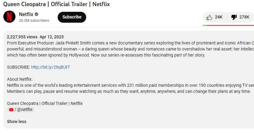This screenshot has height=133, width=254.
Task: Click the verified checkmark badge beside Netflix
Action: (36, 14)
